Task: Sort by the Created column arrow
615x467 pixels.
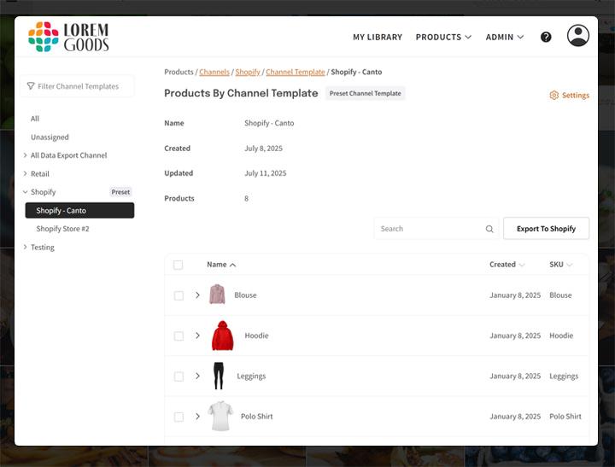Action: pos(522,265)
